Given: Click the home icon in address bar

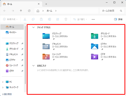Looking at the screenshot, I should pos(38,11).
